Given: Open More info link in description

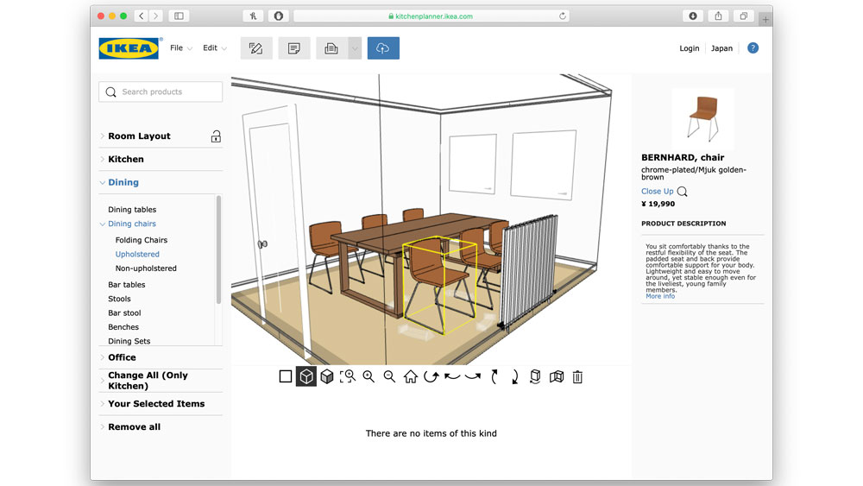Looking at the screenshot, I should tap(660, 296).
